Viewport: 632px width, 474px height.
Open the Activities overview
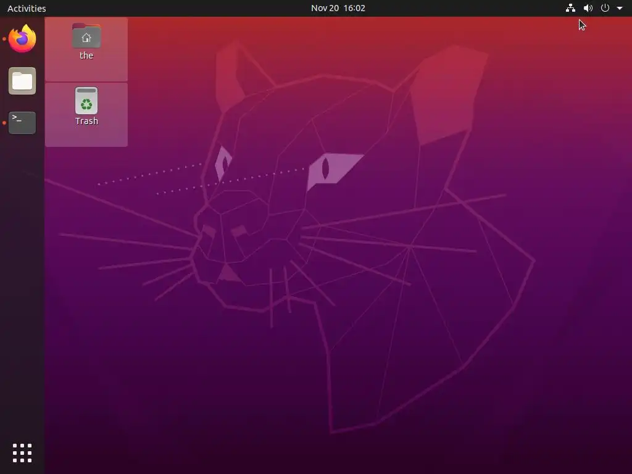(x=27, y=8)
